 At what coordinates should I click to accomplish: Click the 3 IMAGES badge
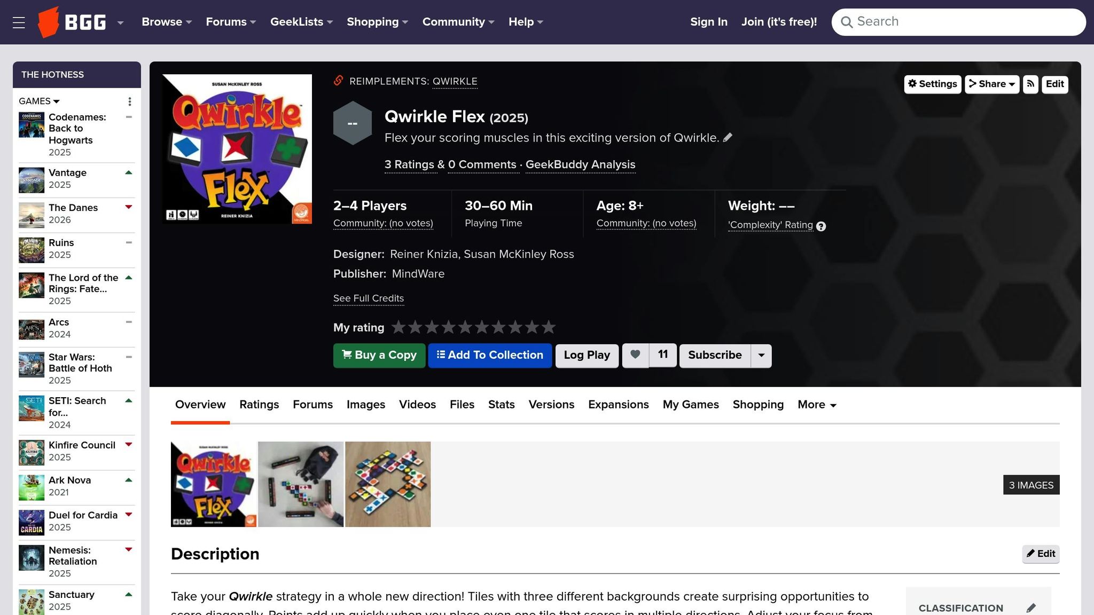click(x=1031, y=485)
